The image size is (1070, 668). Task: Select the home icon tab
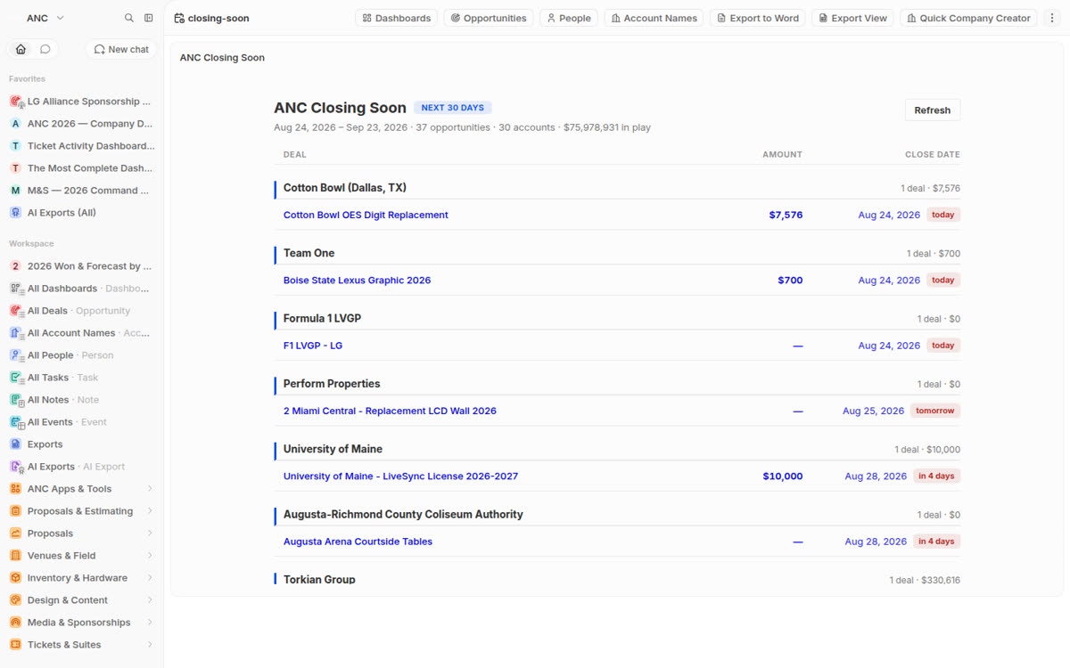click(21, 49)
